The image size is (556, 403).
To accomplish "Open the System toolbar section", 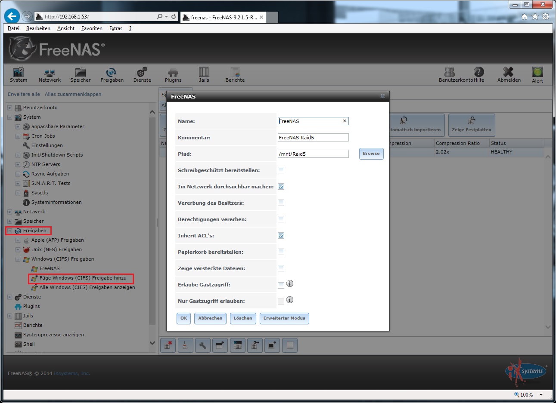I will 19,74.
